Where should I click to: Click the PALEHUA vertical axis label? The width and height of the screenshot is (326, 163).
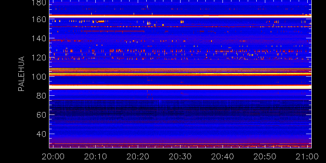point(22,74)
